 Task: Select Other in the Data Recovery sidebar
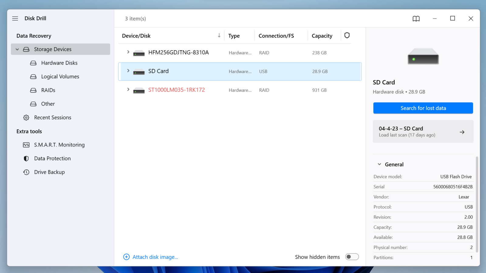coord(48,104)
